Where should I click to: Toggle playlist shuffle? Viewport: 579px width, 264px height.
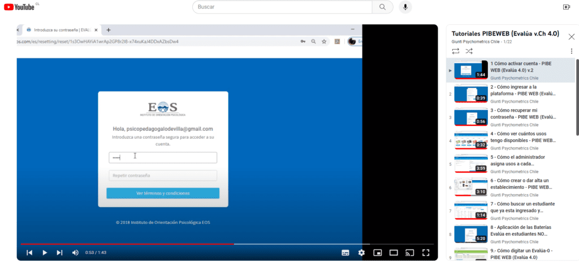[x=469, y=51]
